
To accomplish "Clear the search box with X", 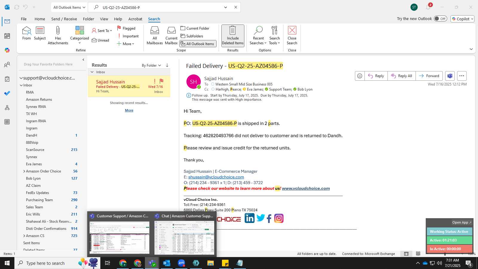I will click(x=236, y=7).
